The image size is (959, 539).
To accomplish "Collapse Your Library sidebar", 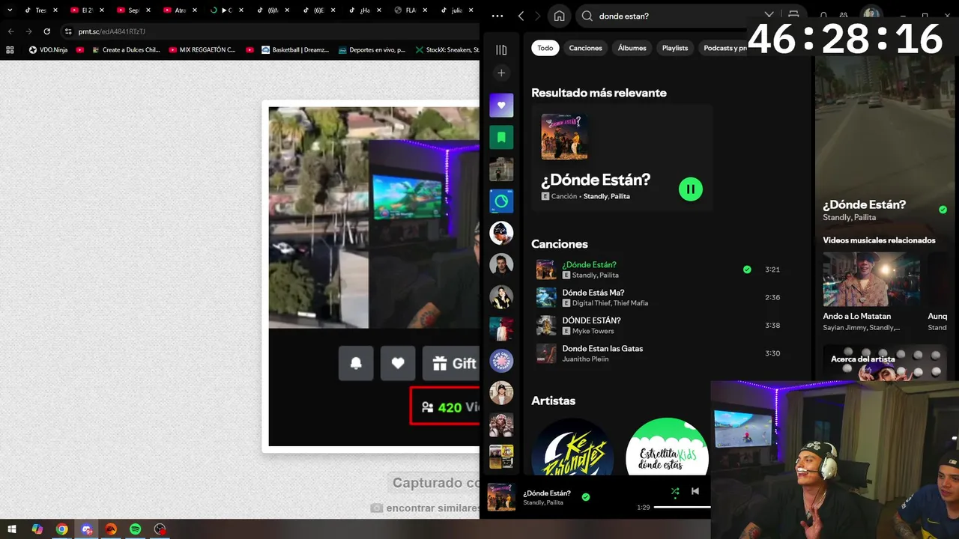I will (x=501, y=49).
